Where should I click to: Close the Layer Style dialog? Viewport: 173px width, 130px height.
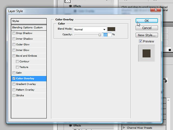[156, 10]
